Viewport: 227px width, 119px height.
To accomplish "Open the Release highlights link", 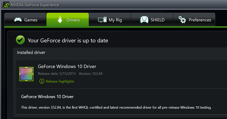I will pos(60,81).
